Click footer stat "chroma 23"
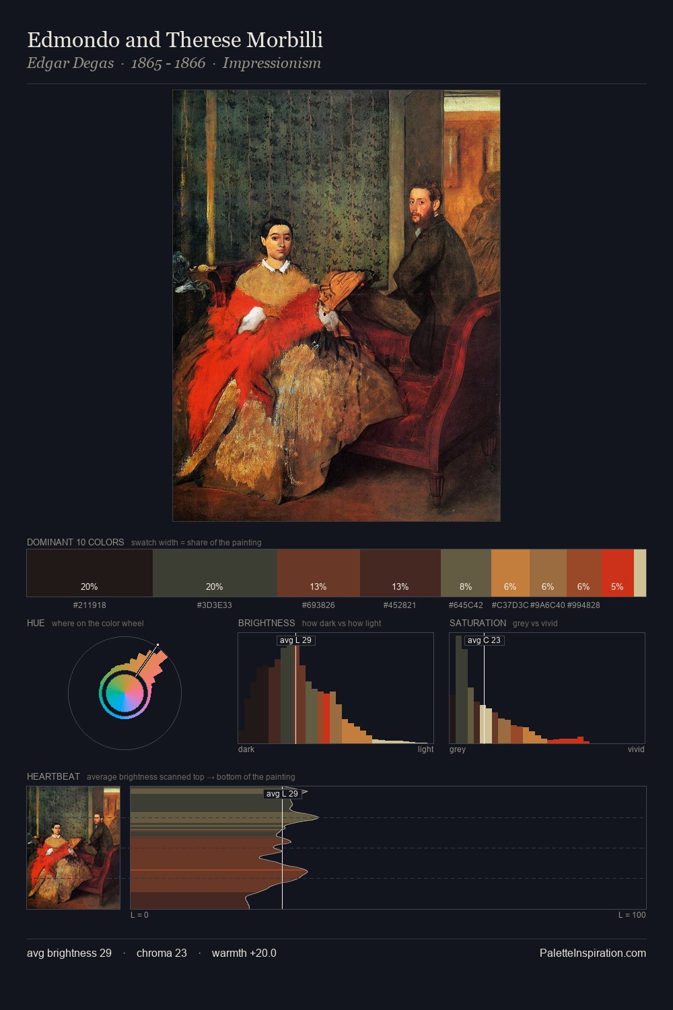Image resolution: width=673 pixels, height=1010 pixels. click(x=162, y=953)
